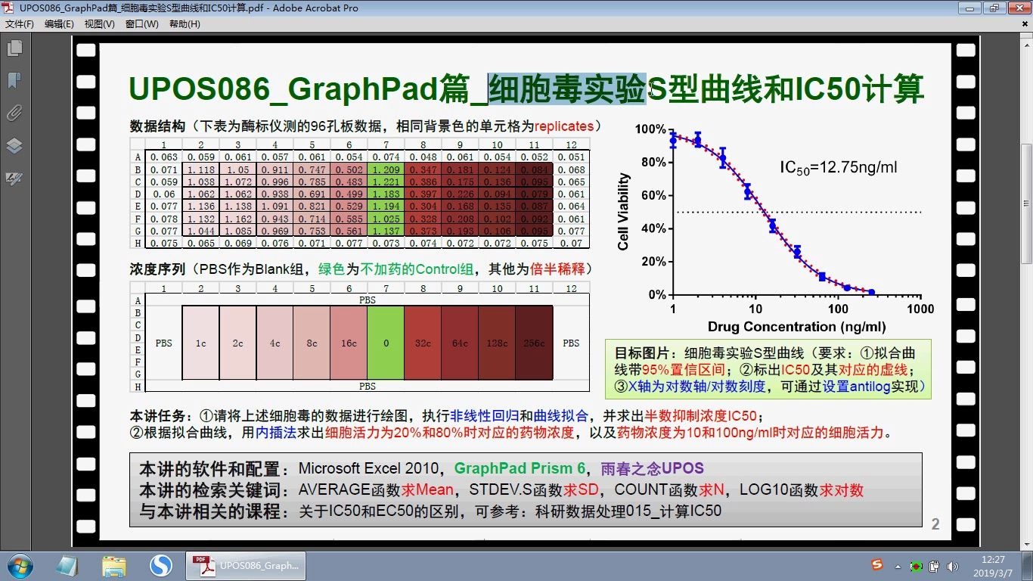Click the green screen recorder tray icon
Screen dimensions: 1033x581
(916, 566)
